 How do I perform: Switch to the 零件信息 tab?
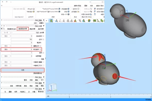click(32, 29)
